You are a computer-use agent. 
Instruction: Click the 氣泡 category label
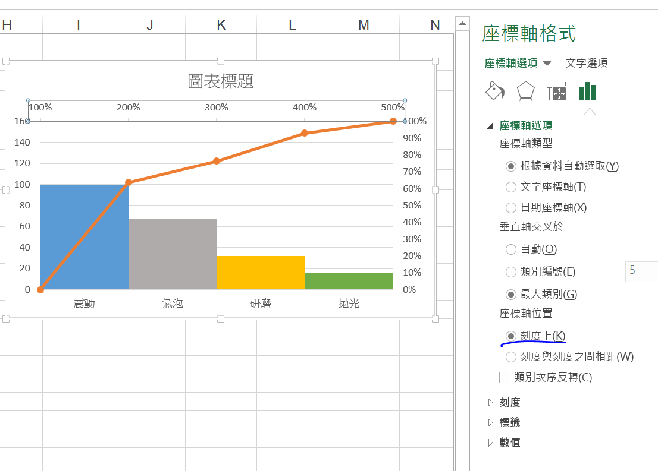click(x=173, y=303)
